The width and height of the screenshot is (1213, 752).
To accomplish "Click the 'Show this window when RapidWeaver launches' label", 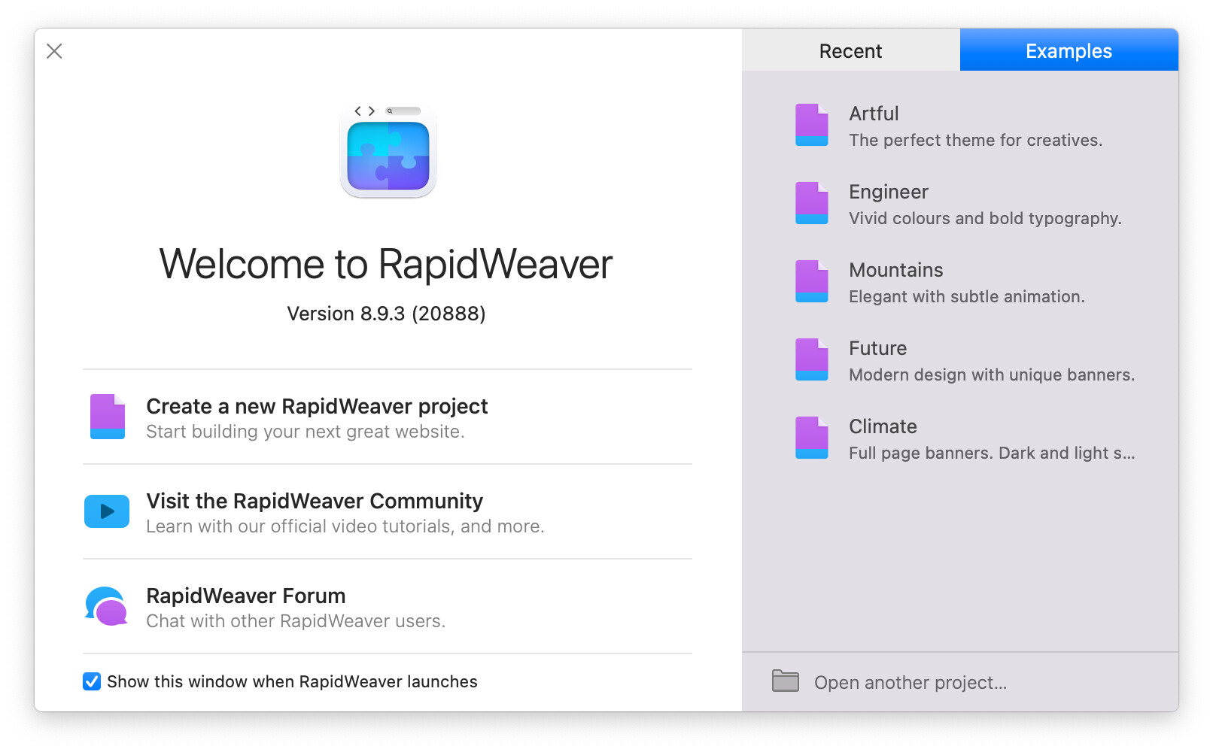I will pyautogui.click(x=292, y=681).
